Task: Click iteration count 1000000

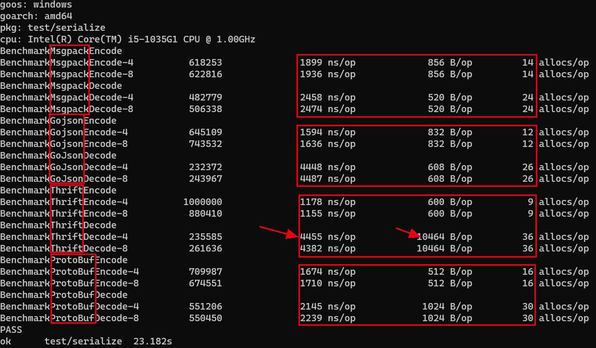Action: [x=203, y=202]
